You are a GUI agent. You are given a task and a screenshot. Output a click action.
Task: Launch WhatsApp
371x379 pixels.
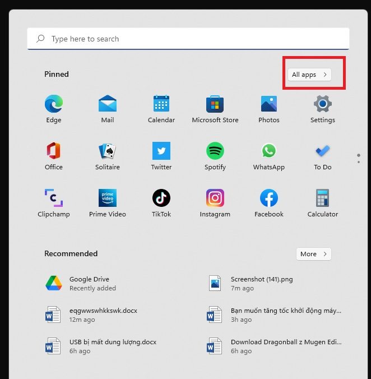click(x=269, y=156)
